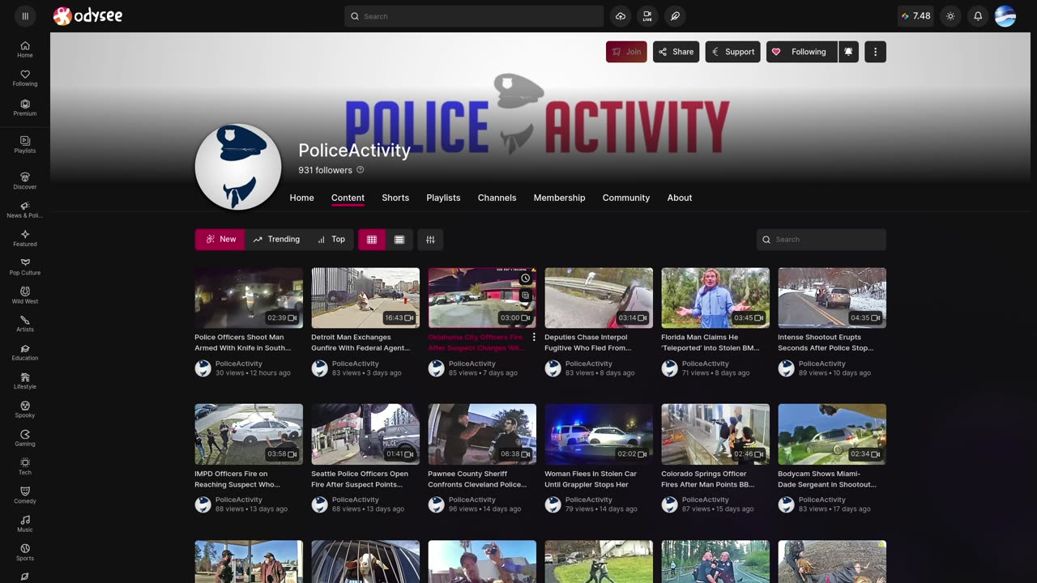Screen dimensions: 1037x583
Task: Click the Share channel button
Action: (676, 52)
